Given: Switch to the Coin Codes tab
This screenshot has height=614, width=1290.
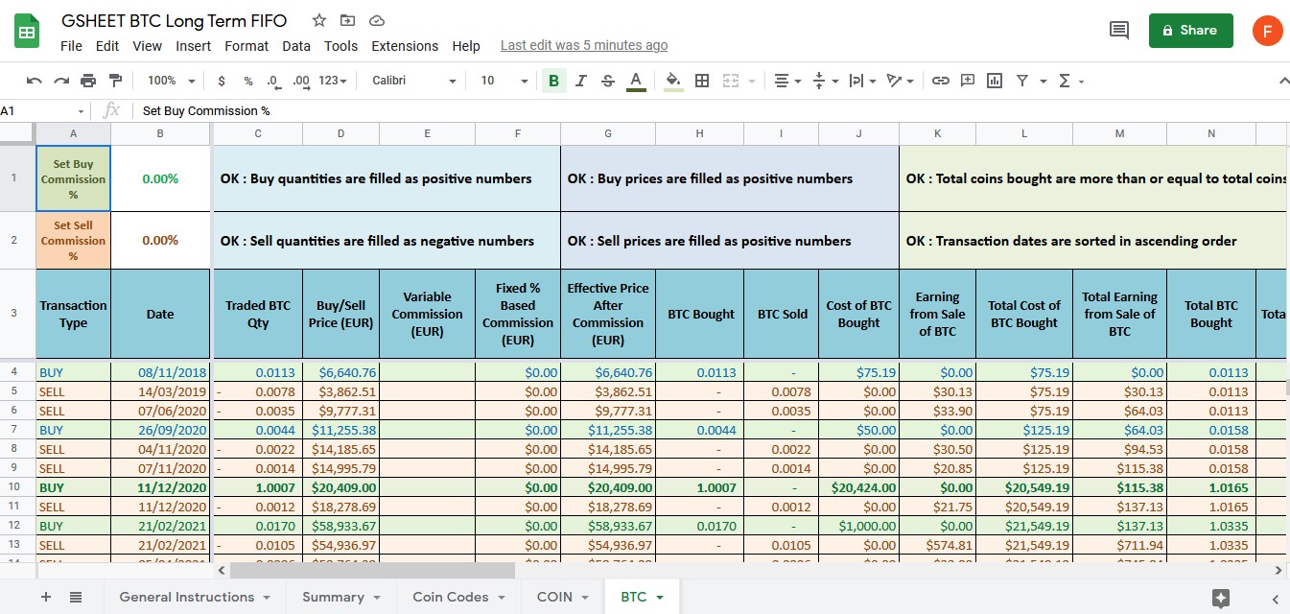Looking at the screenshot, I should pos(459,597).
